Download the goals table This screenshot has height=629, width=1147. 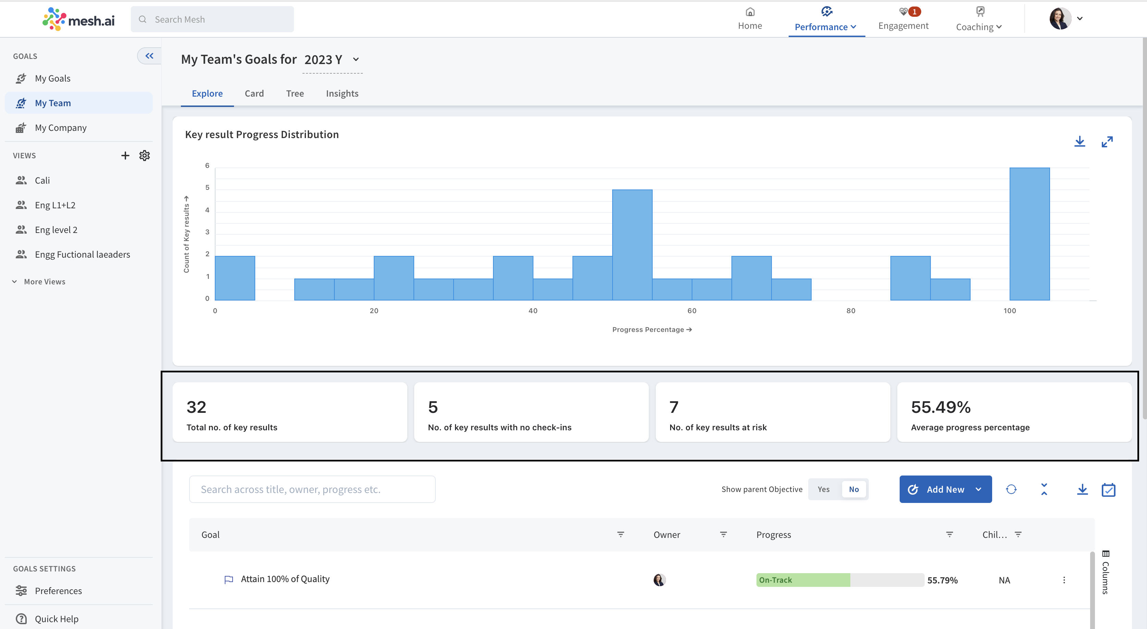(x=1083, y=489)
